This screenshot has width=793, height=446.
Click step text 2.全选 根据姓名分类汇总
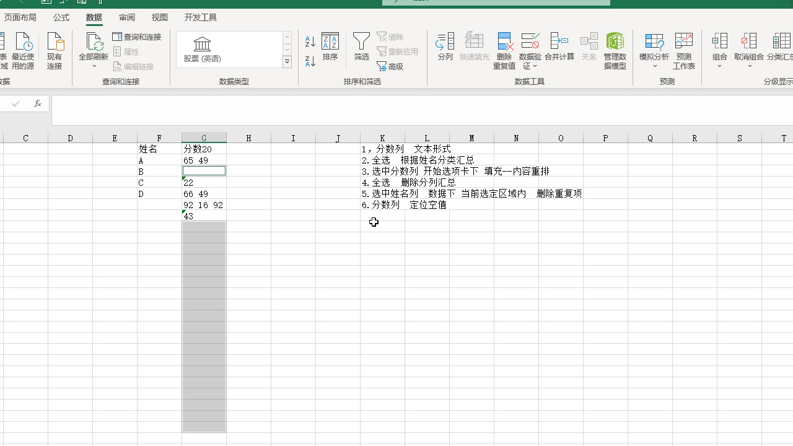coord(418,160)
